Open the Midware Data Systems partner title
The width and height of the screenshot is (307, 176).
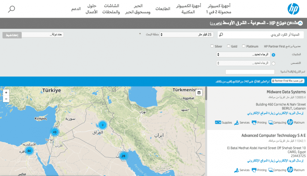click(x=286, y=92)
